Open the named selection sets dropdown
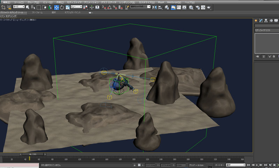The width and height of the screenshot is (279, 168). [140, 7]
